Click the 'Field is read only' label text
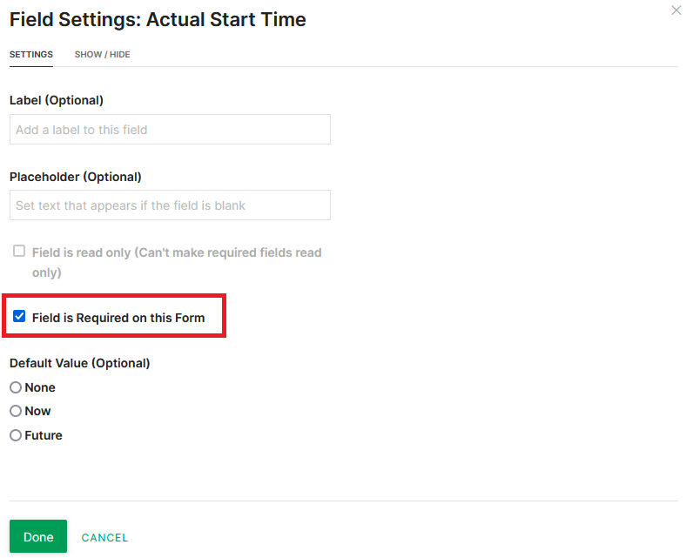The width and height of the screenshot is (686, 558). click(177, 252)
